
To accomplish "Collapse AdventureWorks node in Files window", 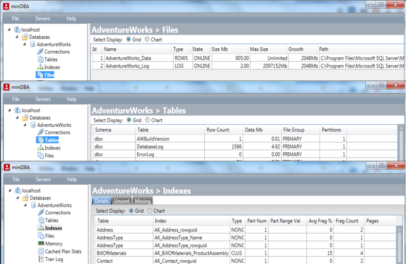I will click(x=25, y=44).
